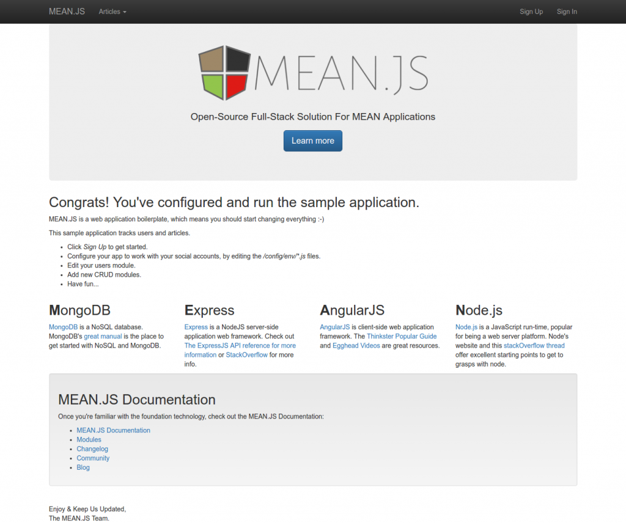Follow the Node.js link
Viewport: 626px width, 523px height.
(x=466, y=327)
